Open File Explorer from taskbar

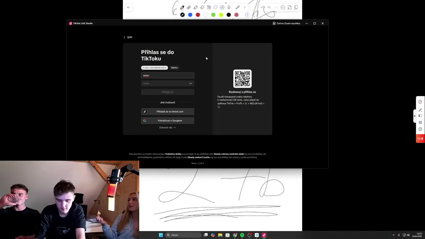pyautogui.click(x=220, y=235)
